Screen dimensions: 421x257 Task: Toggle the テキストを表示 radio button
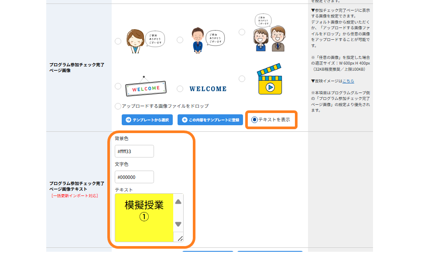[254, 120]
